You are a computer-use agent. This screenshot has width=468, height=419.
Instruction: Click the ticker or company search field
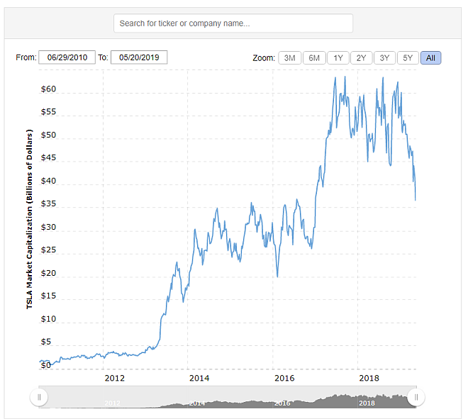point(233,23)
